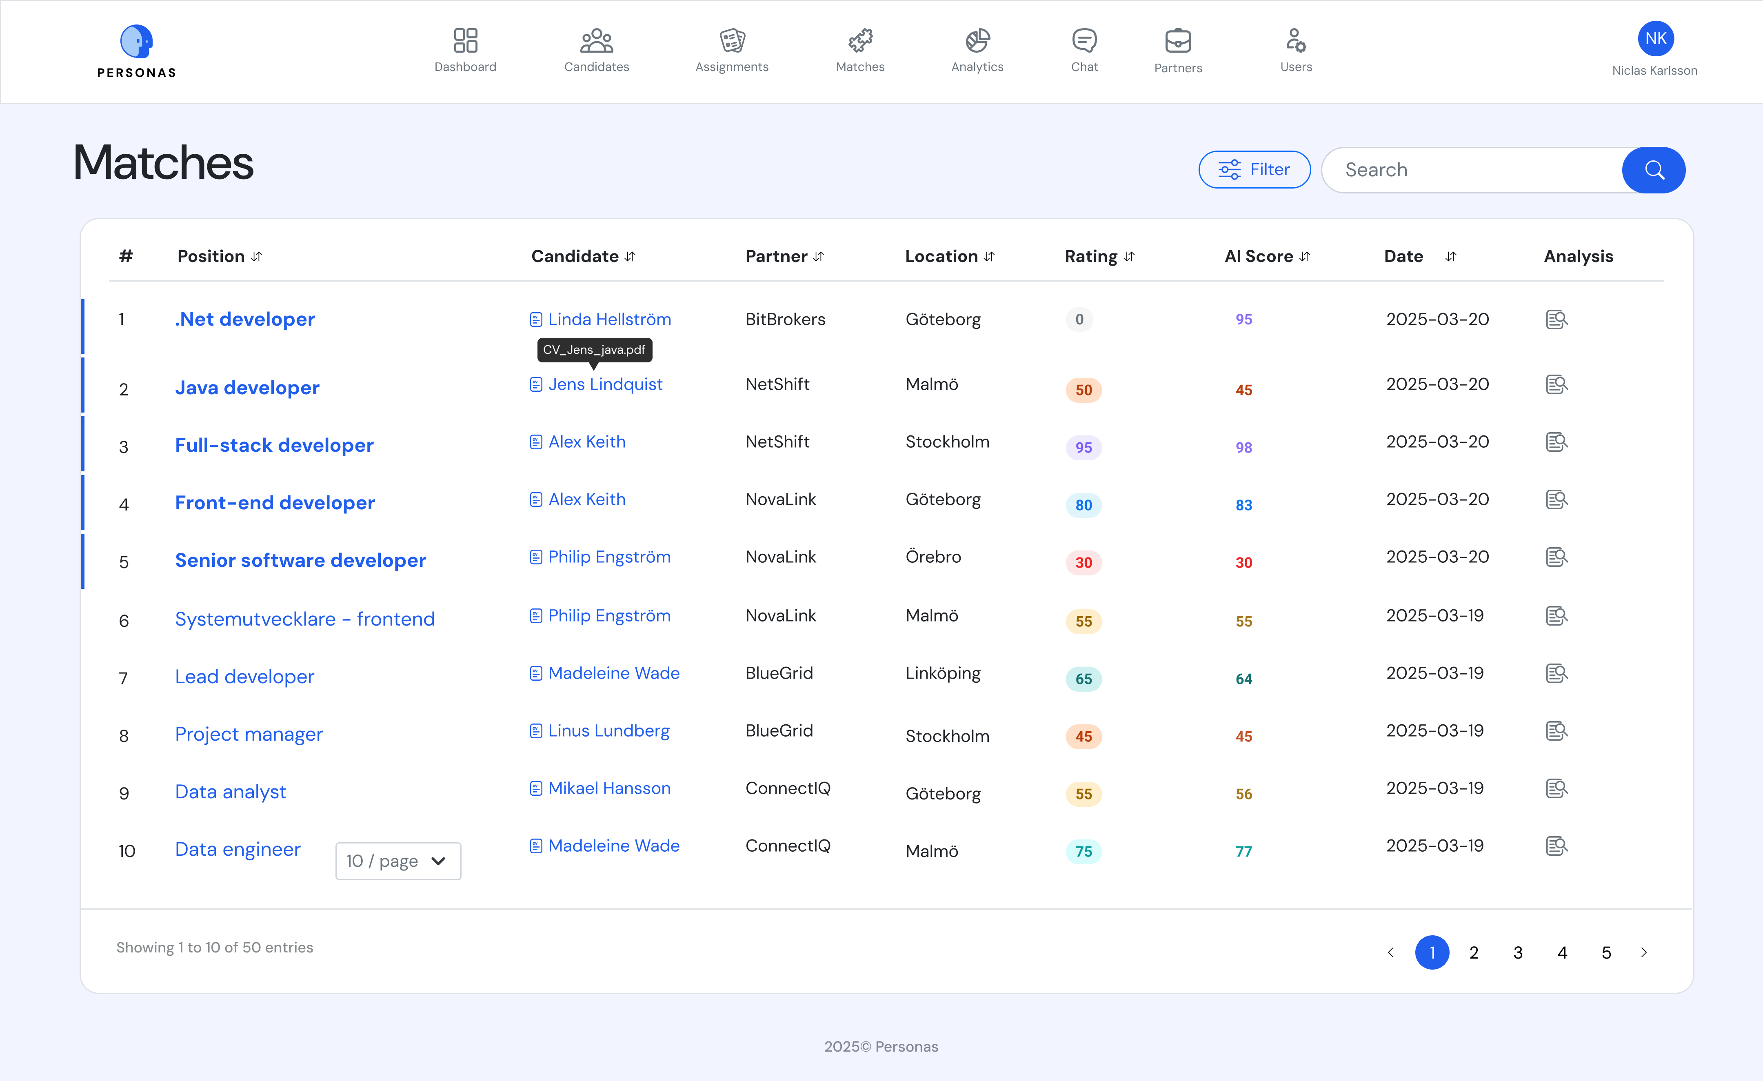This screenshot has height=1081, width=1763.
Task: Sort table by Position column
Action: pyautogui.click(x=257, y=256)
